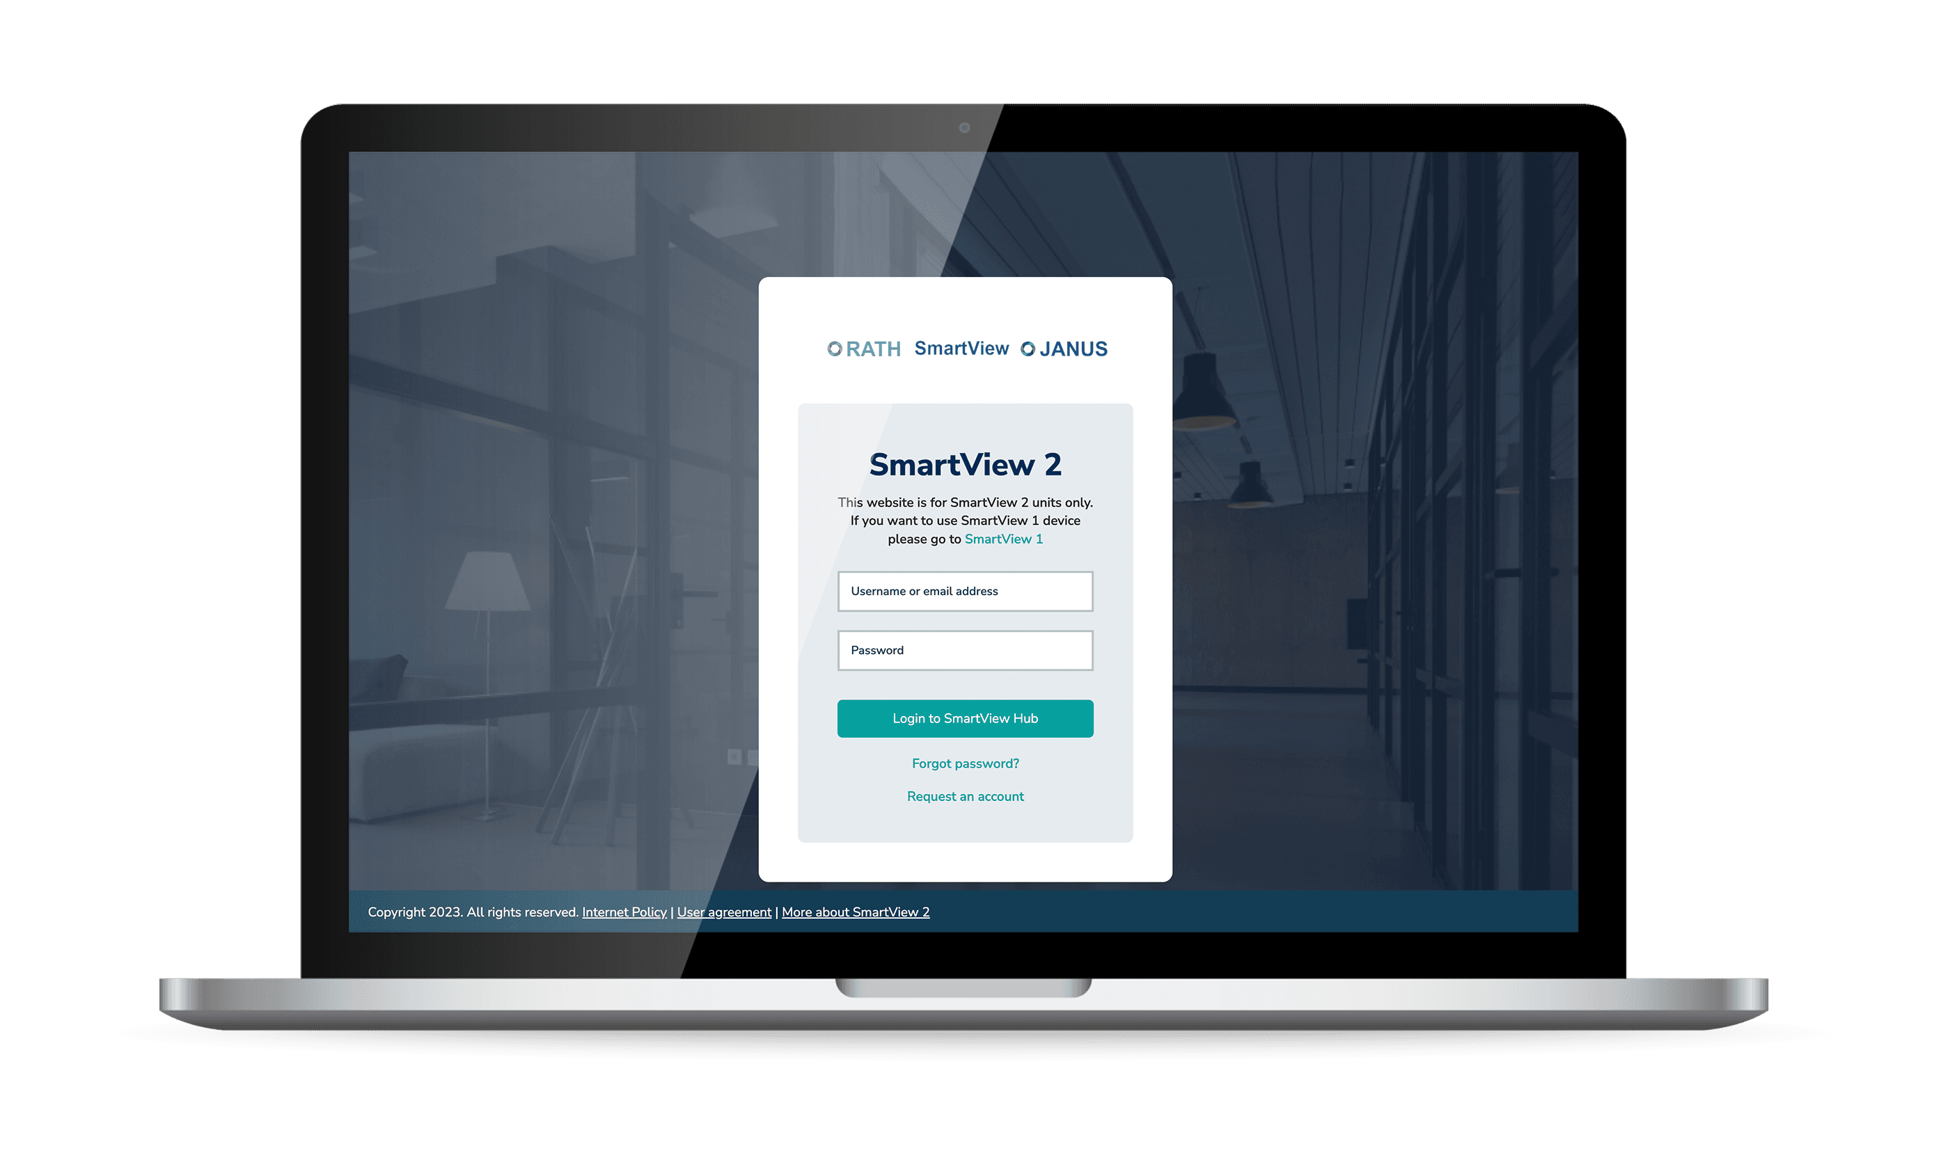The height and width of the screenshot is (1167, 1936).
Task: Select the password input field
Action: [x=964, y=650]
